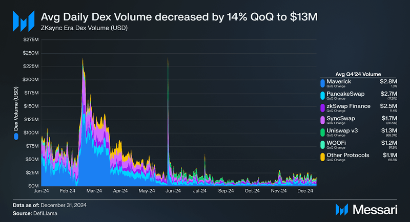Click the '$250M' y-axis label

[31, 53]
